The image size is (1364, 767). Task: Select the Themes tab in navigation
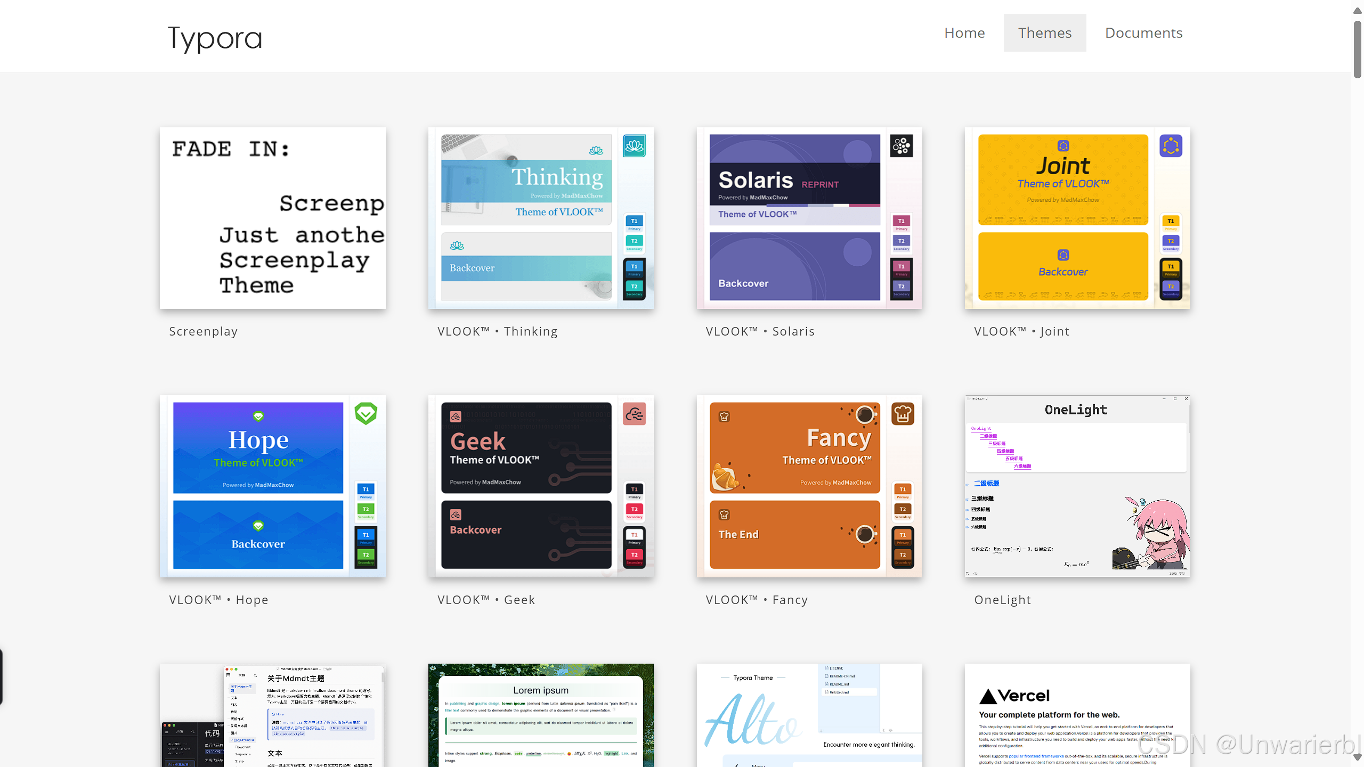(x=1044, y=32)
